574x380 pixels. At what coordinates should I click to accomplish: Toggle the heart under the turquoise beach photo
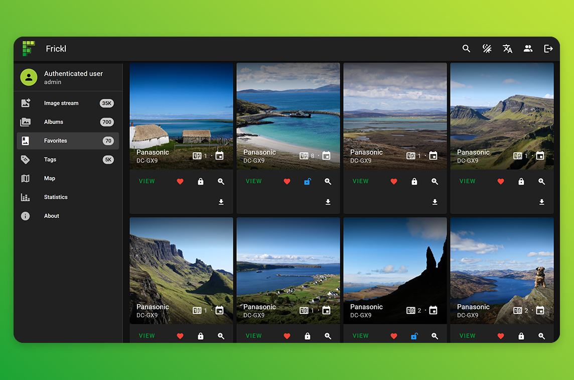tap(287, 181)
